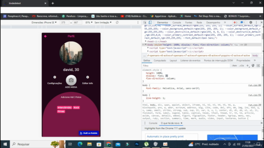Click the height field showing 667
264x148 pixels.
pos(77,23)
